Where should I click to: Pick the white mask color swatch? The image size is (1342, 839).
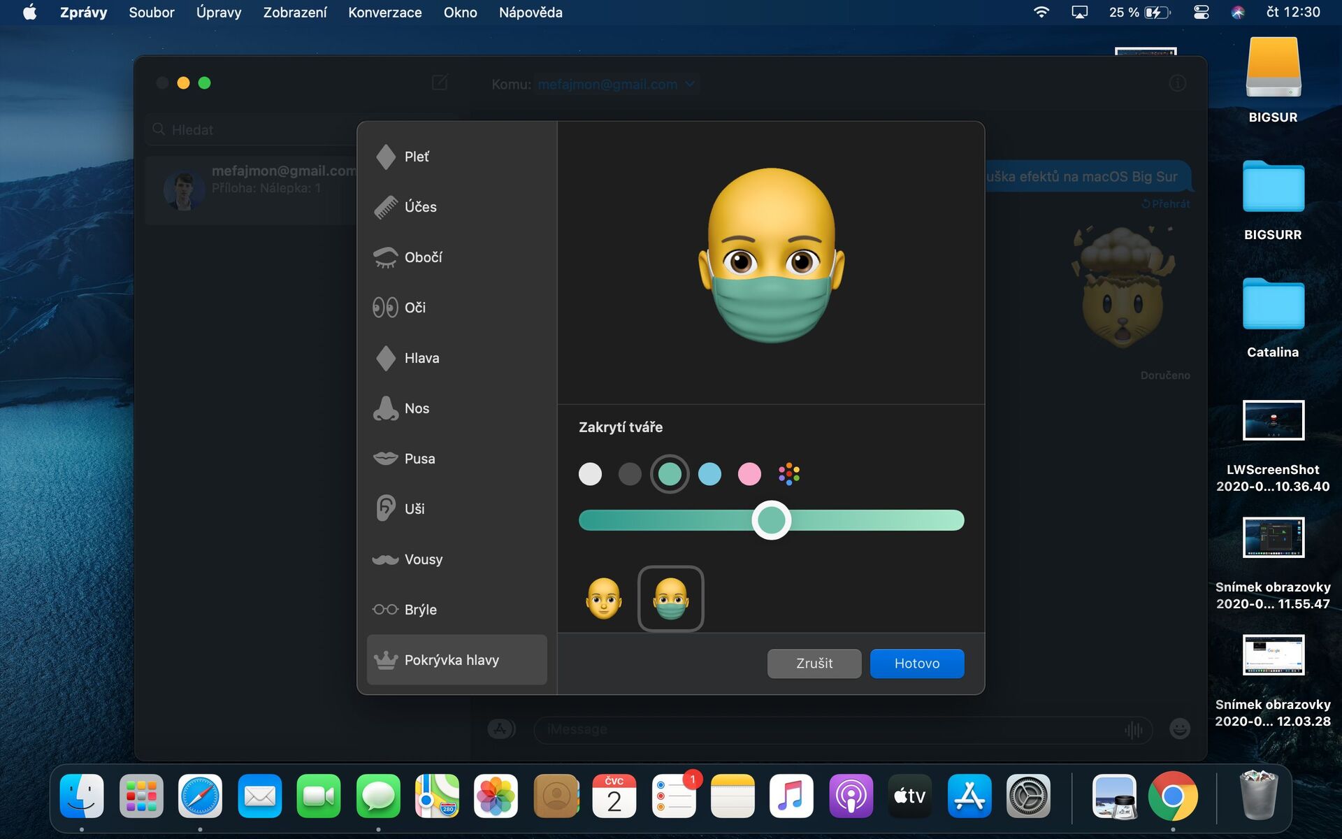coord(590,474)
